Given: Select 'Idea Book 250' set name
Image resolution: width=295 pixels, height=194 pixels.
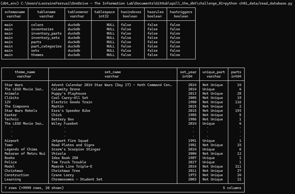Looking at the screenshot, I should tap(65, 158).
